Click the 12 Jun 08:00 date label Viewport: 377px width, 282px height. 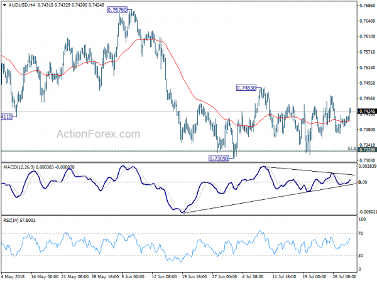pyautogui.click(x=164, y=276)
